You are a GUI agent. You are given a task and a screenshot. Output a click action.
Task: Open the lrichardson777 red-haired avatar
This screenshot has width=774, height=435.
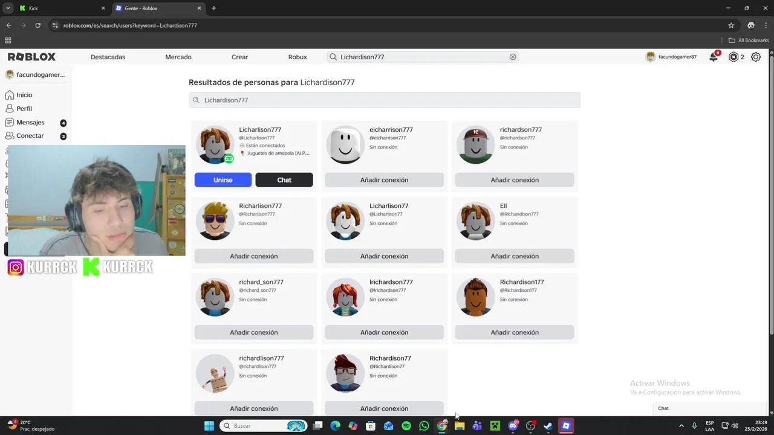point(345,297)
